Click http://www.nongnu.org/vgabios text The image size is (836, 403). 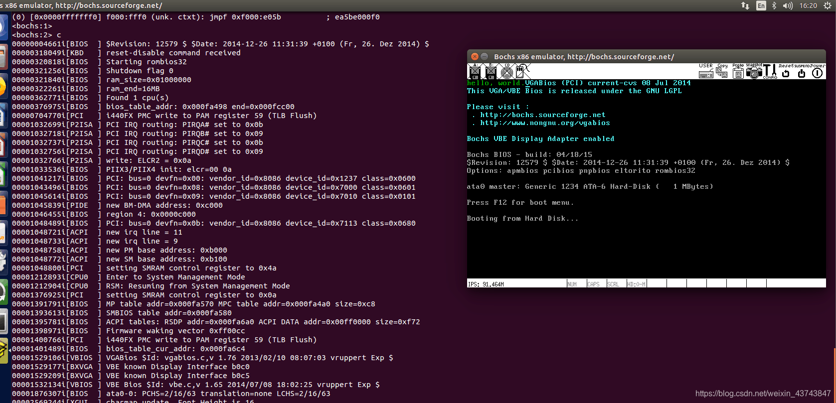click(x=545, y=123)
